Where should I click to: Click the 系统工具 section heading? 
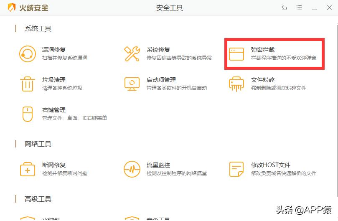click(38, 29)
